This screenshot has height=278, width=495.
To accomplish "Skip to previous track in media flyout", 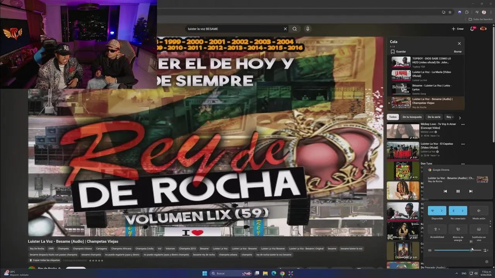I will pyautogui.click(x=445, y=191).
